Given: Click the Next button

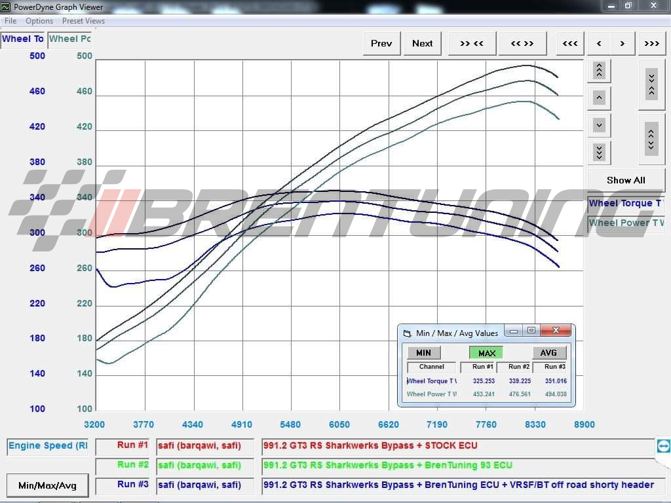Looking at the screenshot, I should point(422,43).
